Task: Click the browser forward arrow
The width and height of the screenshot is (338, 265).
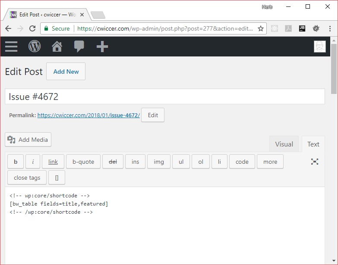Action: pyautogui.click(x=20, y=28)
